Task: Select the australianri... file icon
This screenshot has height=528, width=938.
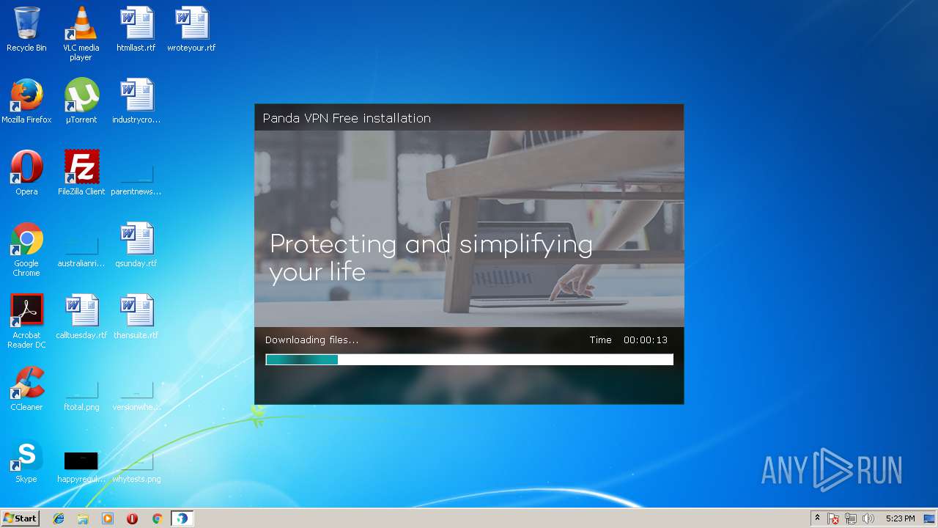Action: pyautogui.click(x=81, y=252)
